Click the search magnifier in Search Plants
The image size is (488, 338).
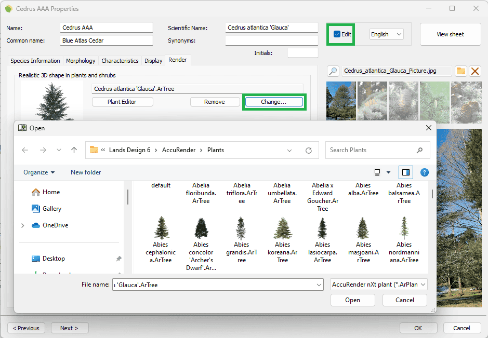[x=419, y=150]
